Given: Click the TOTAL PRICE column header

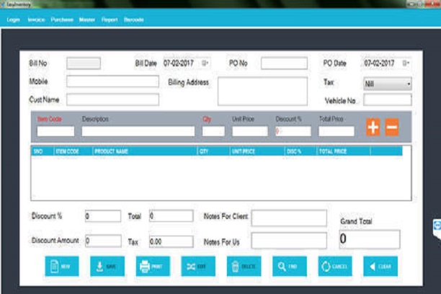Looking at the screenshot, I should tap(344, 151).
